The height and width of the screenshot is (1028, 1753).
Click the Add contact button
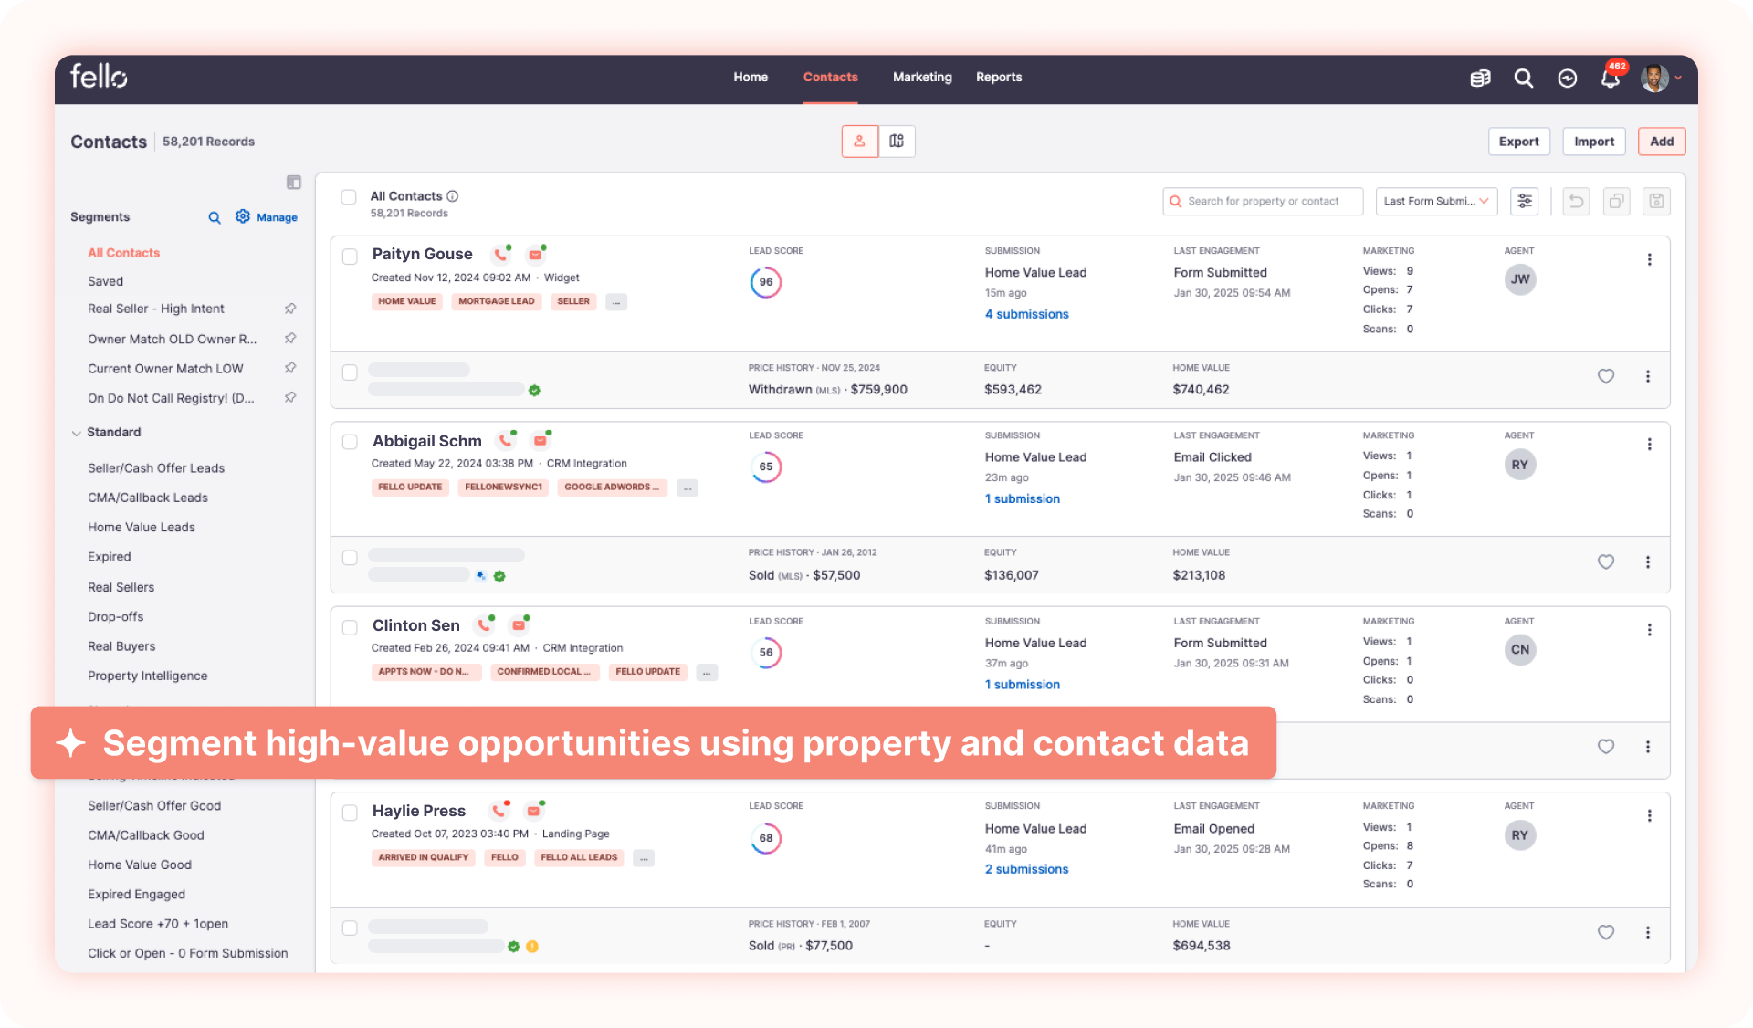(1662, 142)
